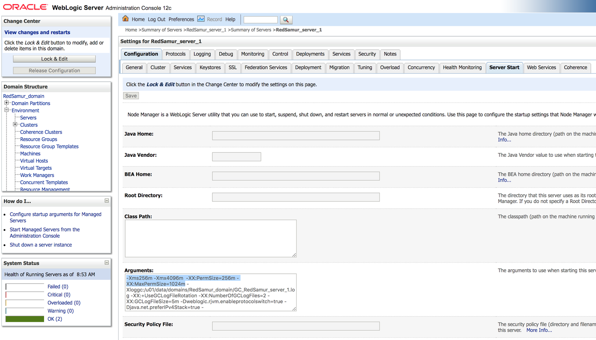Select the Concurrency subtab
596x340 pixels.
(421, 67)
